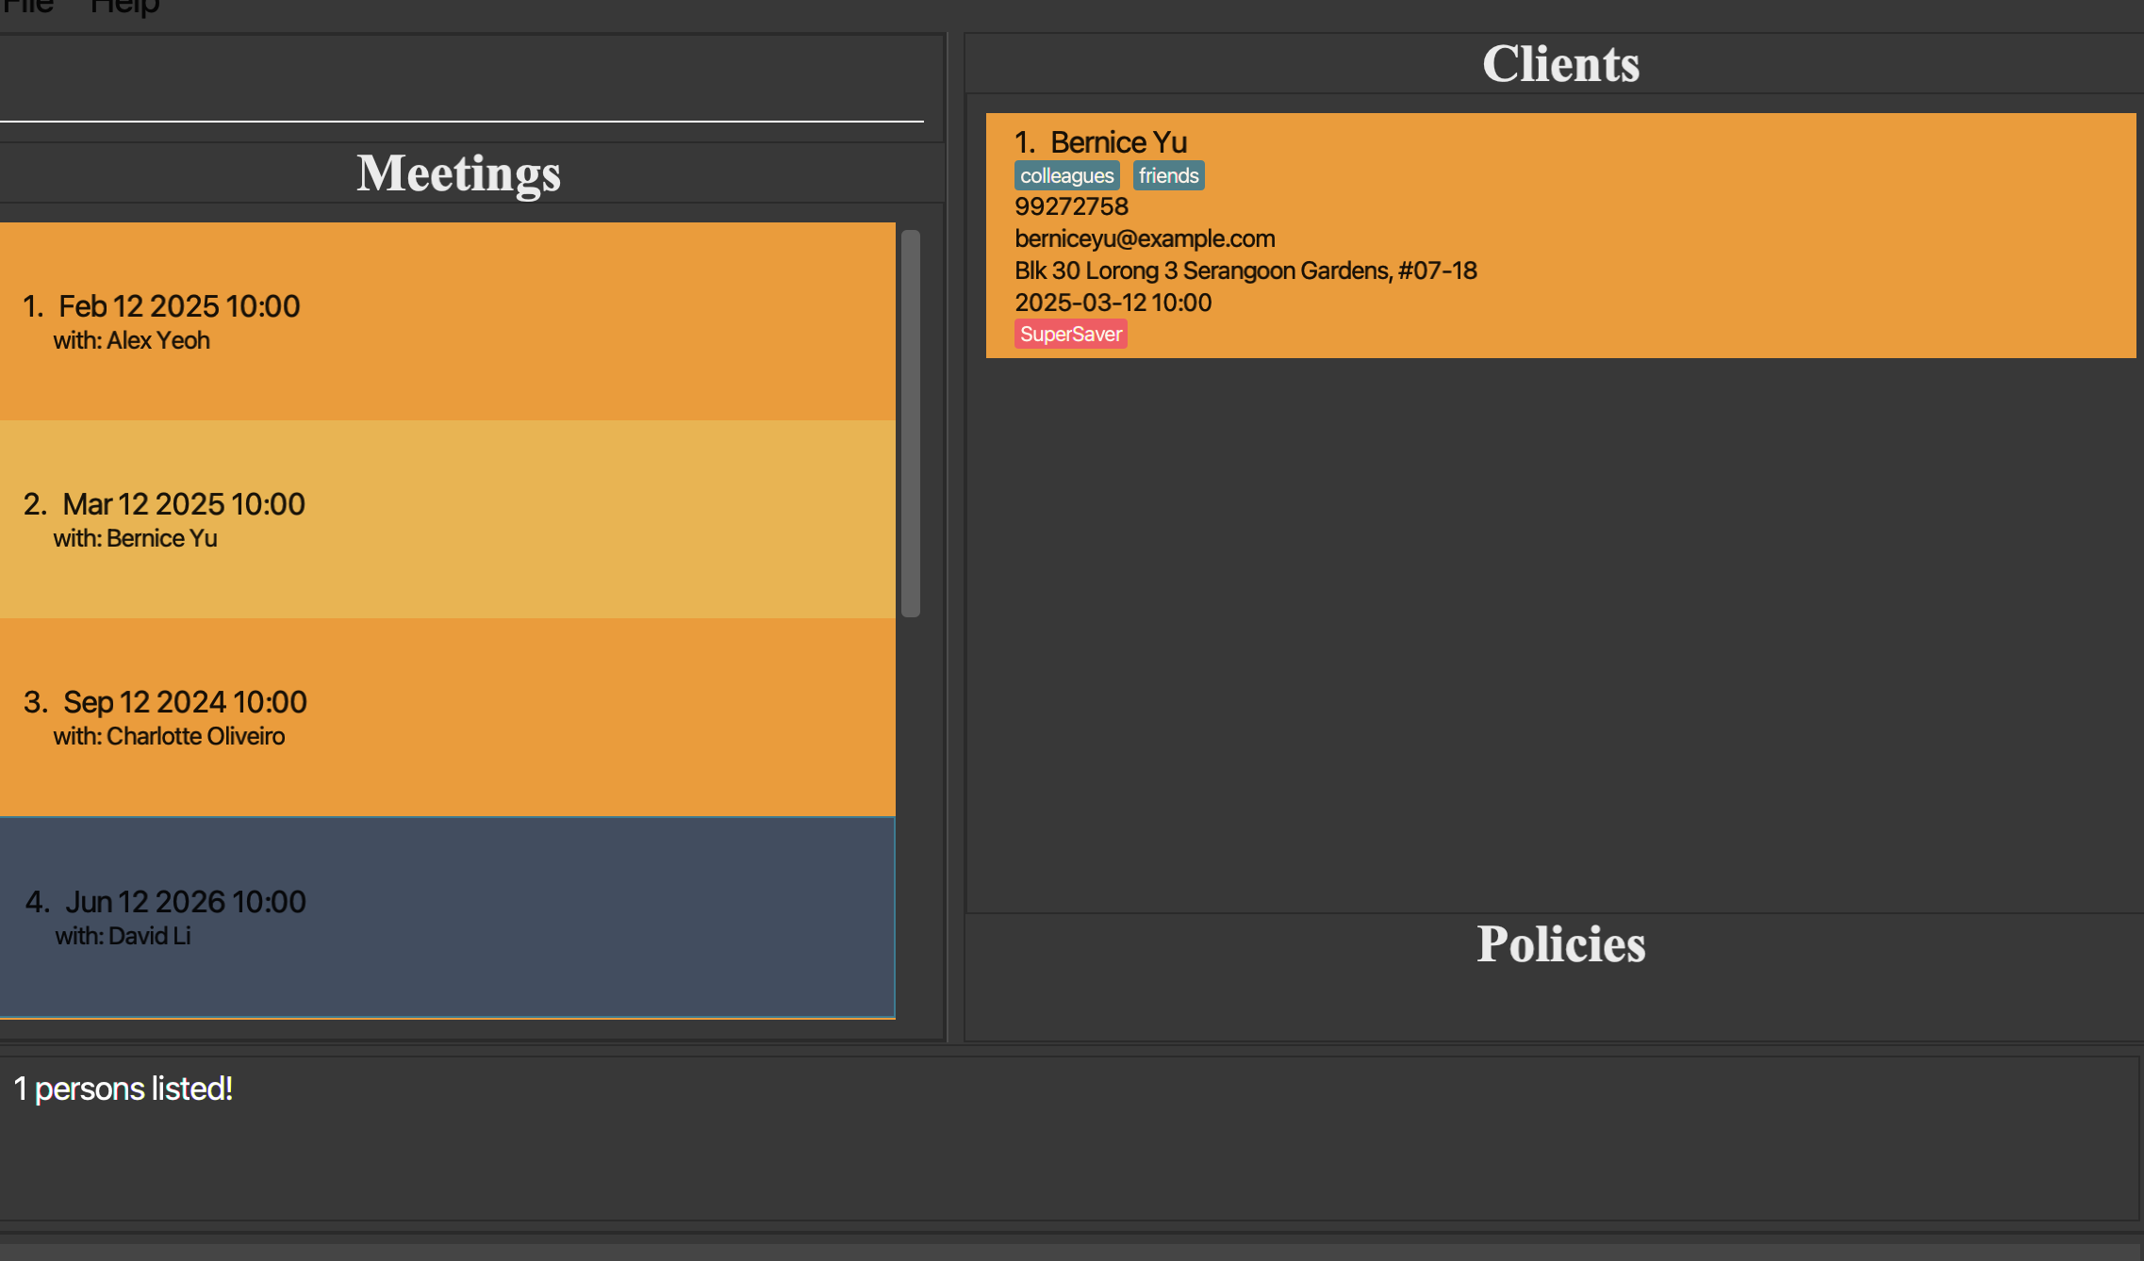Click the '1 persons listed!' result display
Viewport: 2144px width, 1261px height.
coord(124,1089)
